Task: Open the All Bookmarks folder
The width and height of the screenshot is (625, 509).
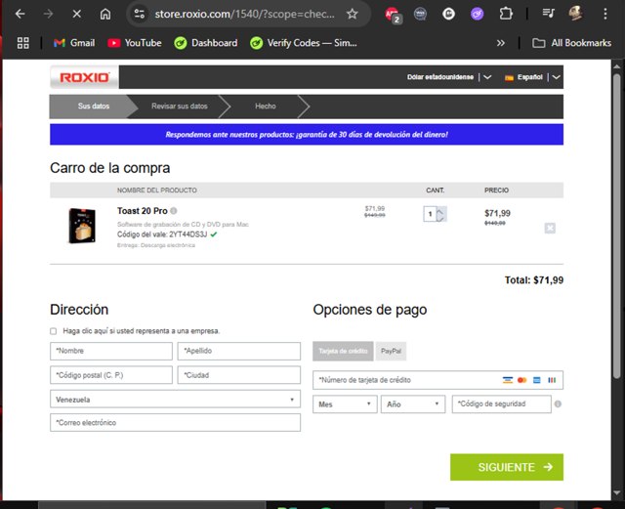Action: point(571,43)
